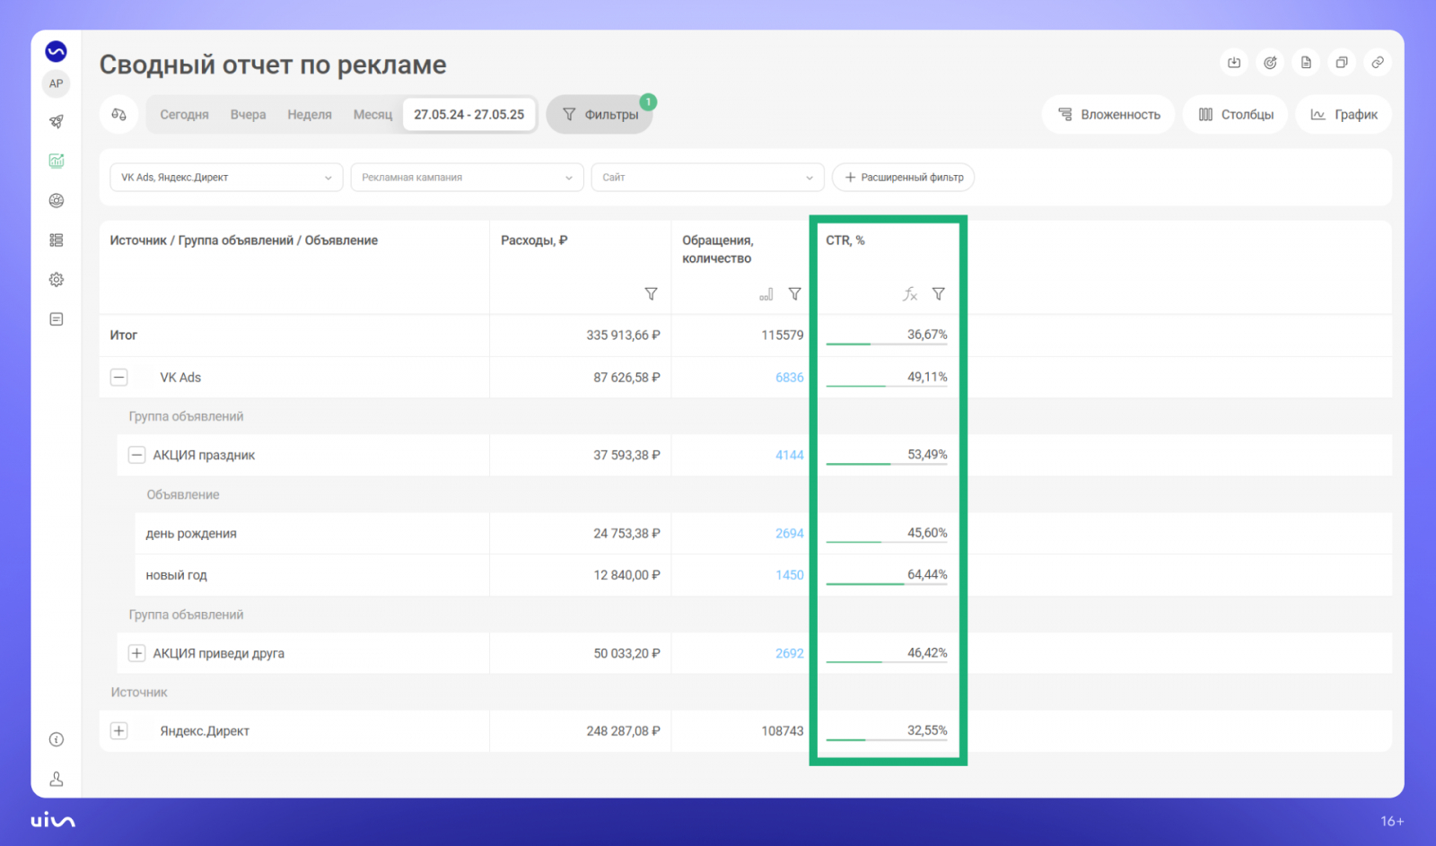Viewport: 1436px width, 846px height.
Task: Filter the Обращения column
Action: (794, 293)
